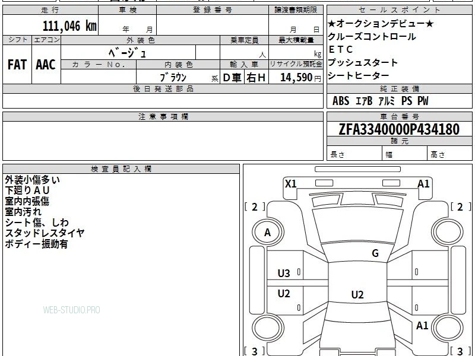
Task: Select chassis number ZFA3340000P434180
Action: coord(399,129)
